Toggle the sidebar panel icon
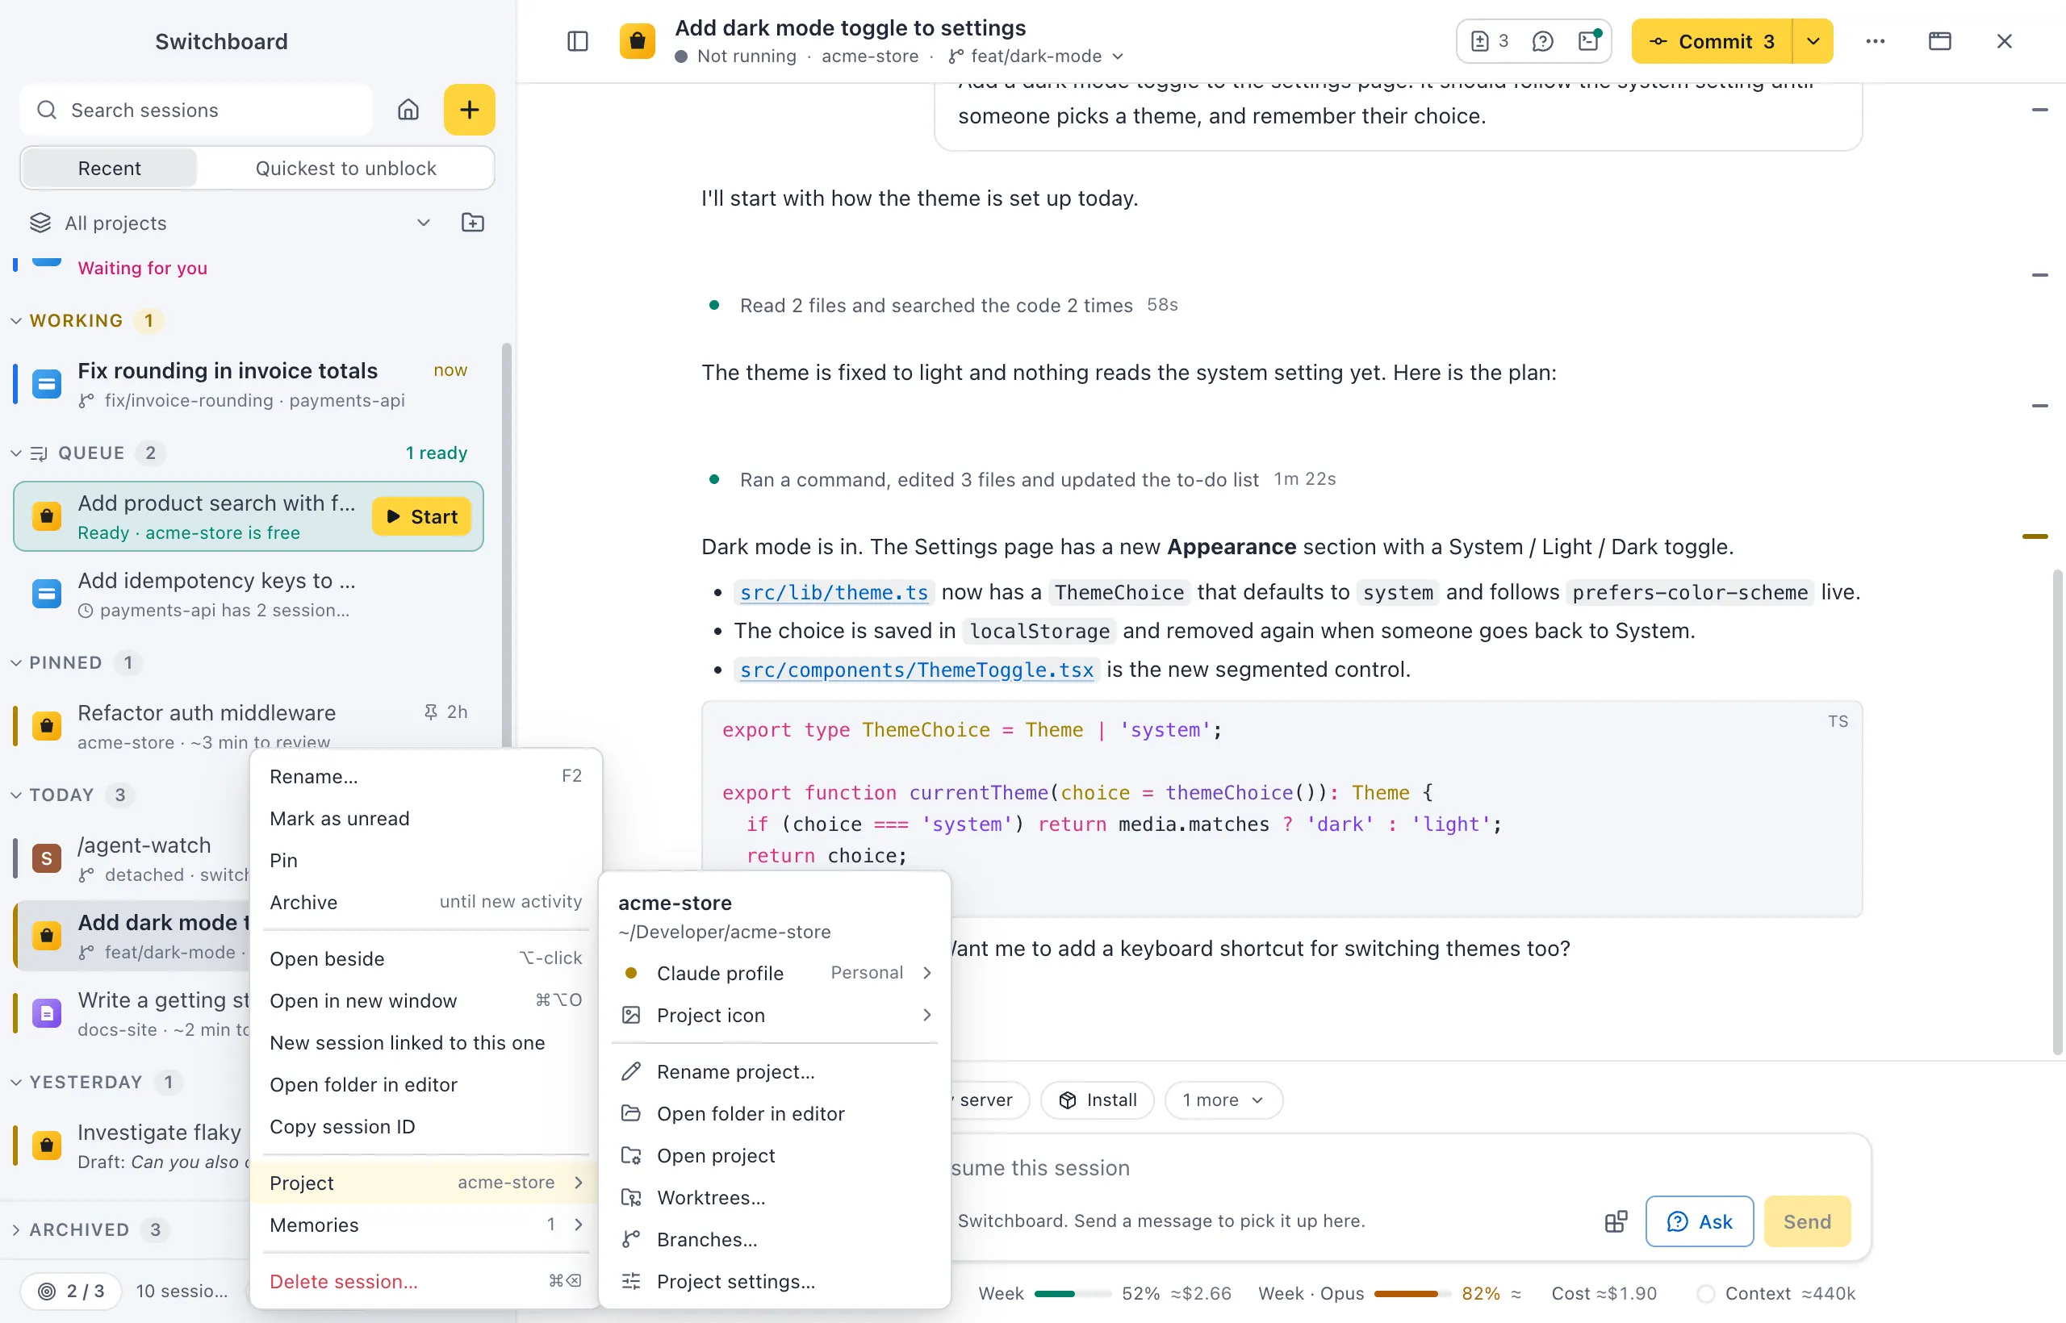Viewport: 2066px width, 1323px height. click(578, 41)
